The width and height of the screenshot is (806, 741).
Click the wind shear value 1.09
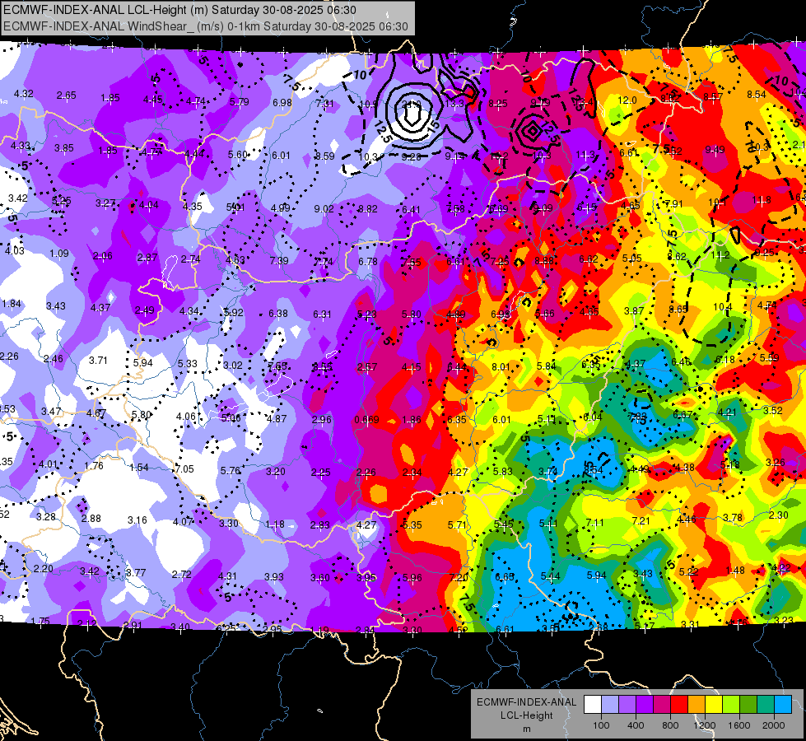click(59, 253)
